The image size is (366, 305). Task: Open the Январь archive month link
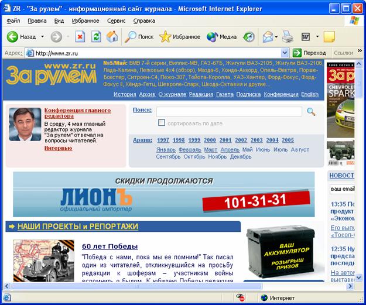point(166,150)
